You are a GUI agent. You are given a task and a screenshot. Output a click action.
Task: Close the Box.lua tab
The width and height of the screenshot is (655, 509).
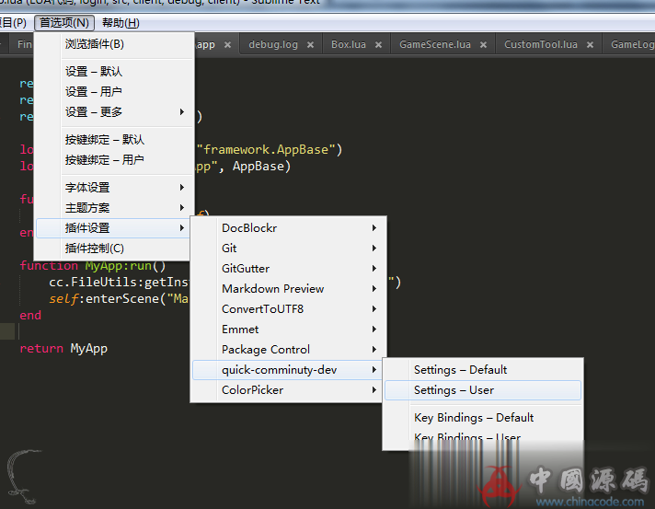click(x=378, y=45)
